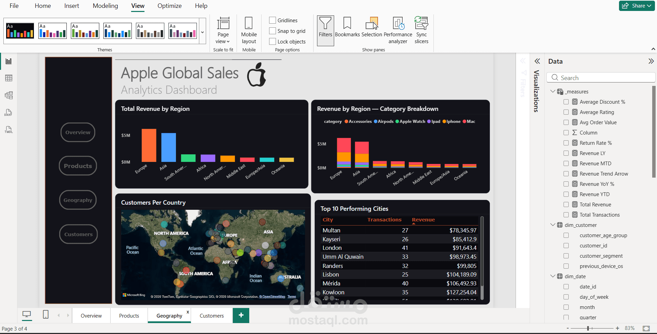Collapse the Data pane double chevron
The width and height of the screenshot is (657, 334).
[651, 61]
